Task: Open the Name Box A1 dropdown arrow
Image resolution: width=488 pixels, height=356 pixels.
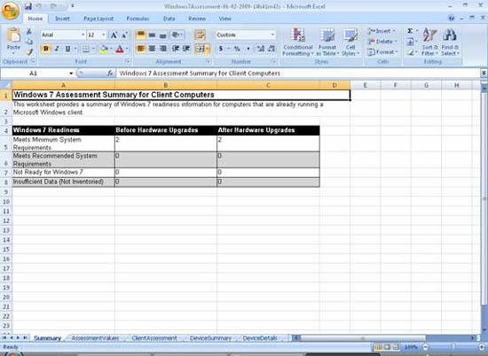Action: click(71, 74)
